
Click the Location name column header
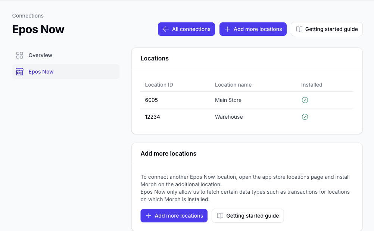click(x=233, y=85)
